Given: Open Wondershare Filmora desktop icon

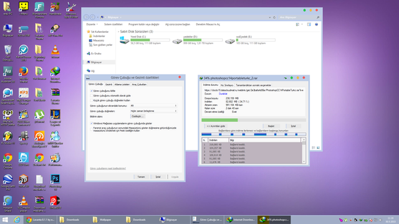Looking at the screenshot, I should point(39,10).
